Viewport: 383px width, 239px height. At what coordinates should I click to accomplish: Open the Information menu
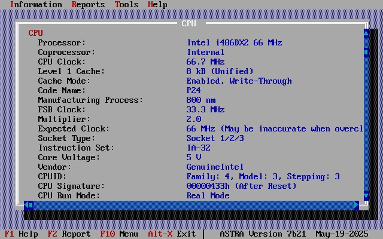pyautogui.click(x=36, y=5)
